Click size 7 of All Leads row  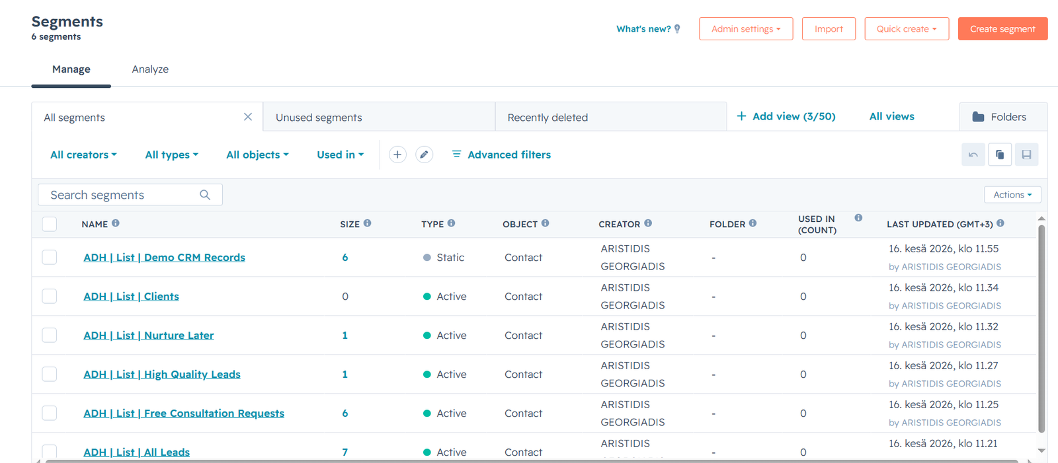coord(345,452)
